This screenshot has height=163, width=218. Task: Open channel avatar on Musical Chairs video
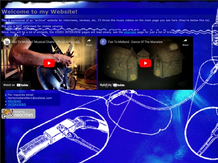pyautogui.click(x=7, y=42)
